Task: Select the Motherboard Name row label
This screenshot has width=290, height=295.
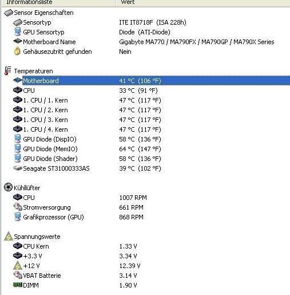Action: point(49,42)
